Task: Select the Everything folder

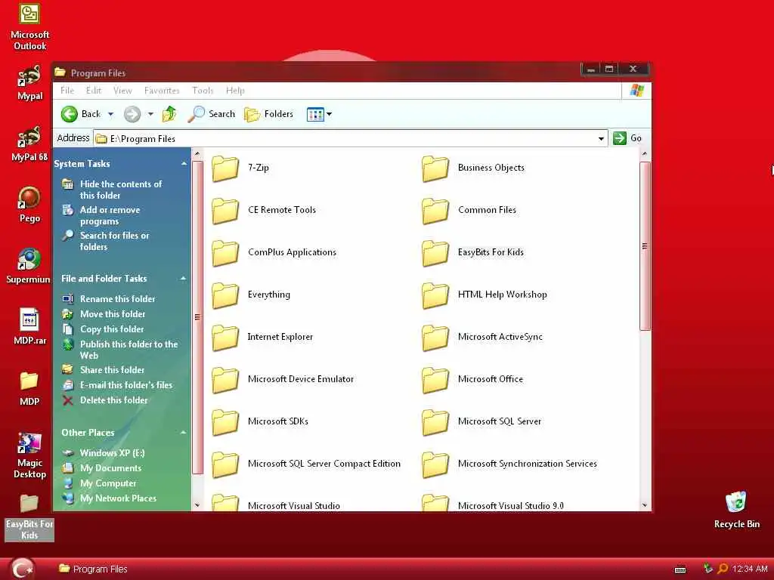Action: pyautogui.click(x=251, y=295)
